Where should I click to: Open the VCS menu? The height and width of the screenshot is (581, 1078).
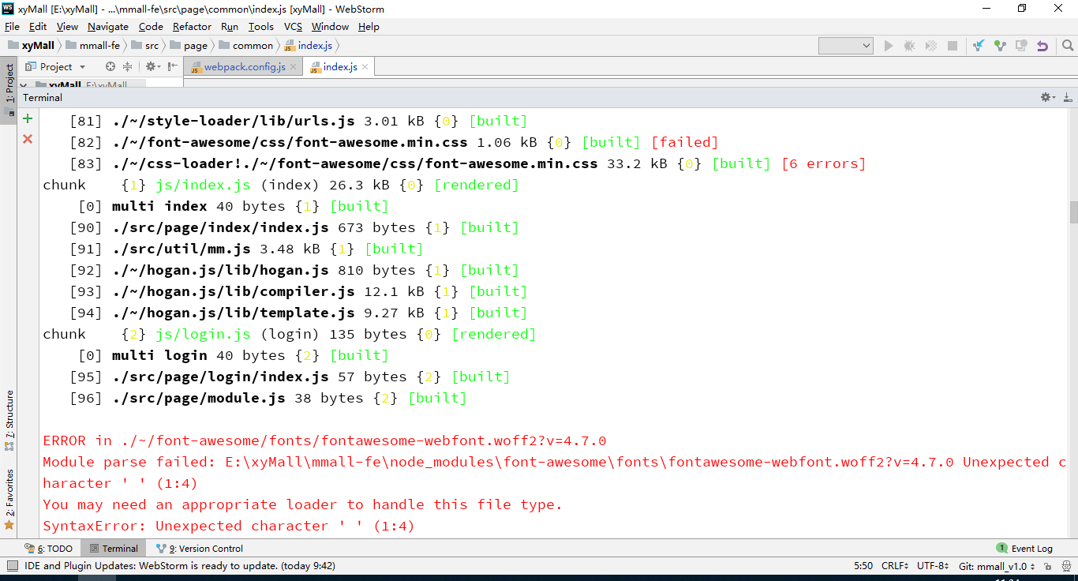pos(293,27)
